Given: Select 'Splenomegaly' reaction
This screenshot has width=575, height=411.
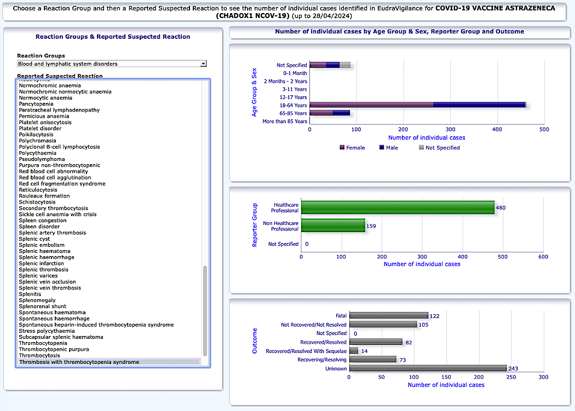Looking at the screenshot, I should click(x=37, y=300).
